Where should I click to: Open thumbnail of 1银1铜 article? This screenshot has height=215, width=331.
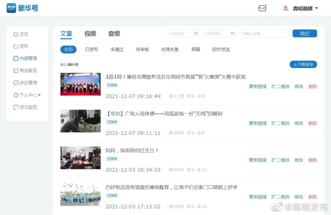tap(80, 84)
